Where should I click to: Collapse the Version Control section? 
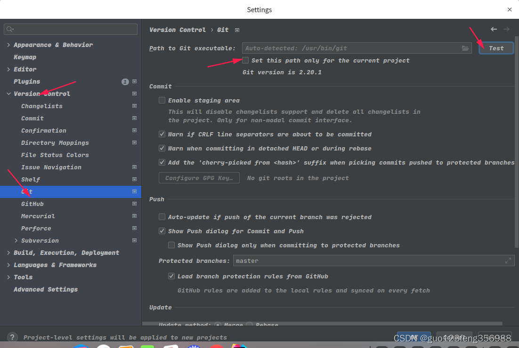click(x=8, y=94)
